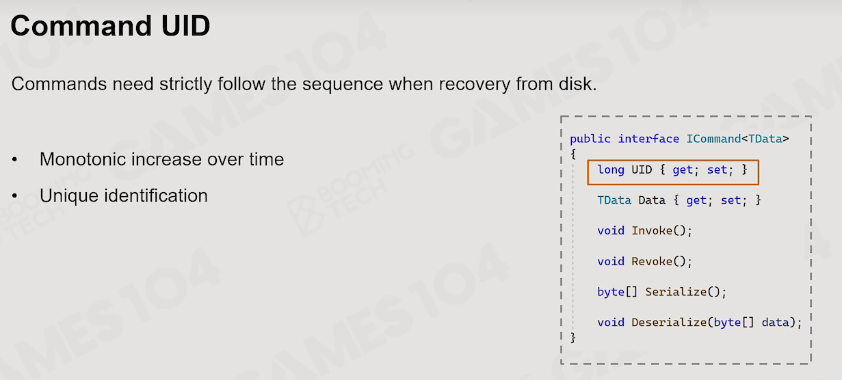The width and height of the screenshot is (842, 380).
Task: Click the orange highlight box around UID
Action: click(x=673, y=172)
